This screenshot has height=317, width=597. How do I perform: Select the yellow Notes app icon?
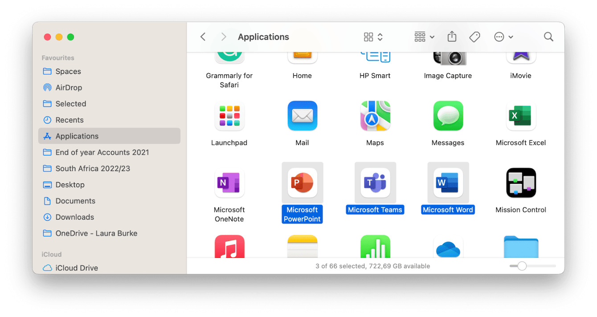pos(302,246)
